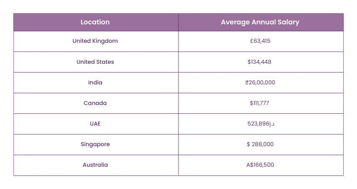357x189 pixels.
Task: Select the $111,777 salary value
Action: (x=260, y=103)
